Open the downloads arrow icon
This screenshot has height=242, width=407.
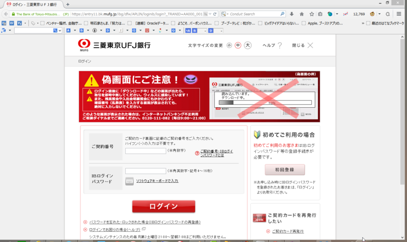[292, 14]
